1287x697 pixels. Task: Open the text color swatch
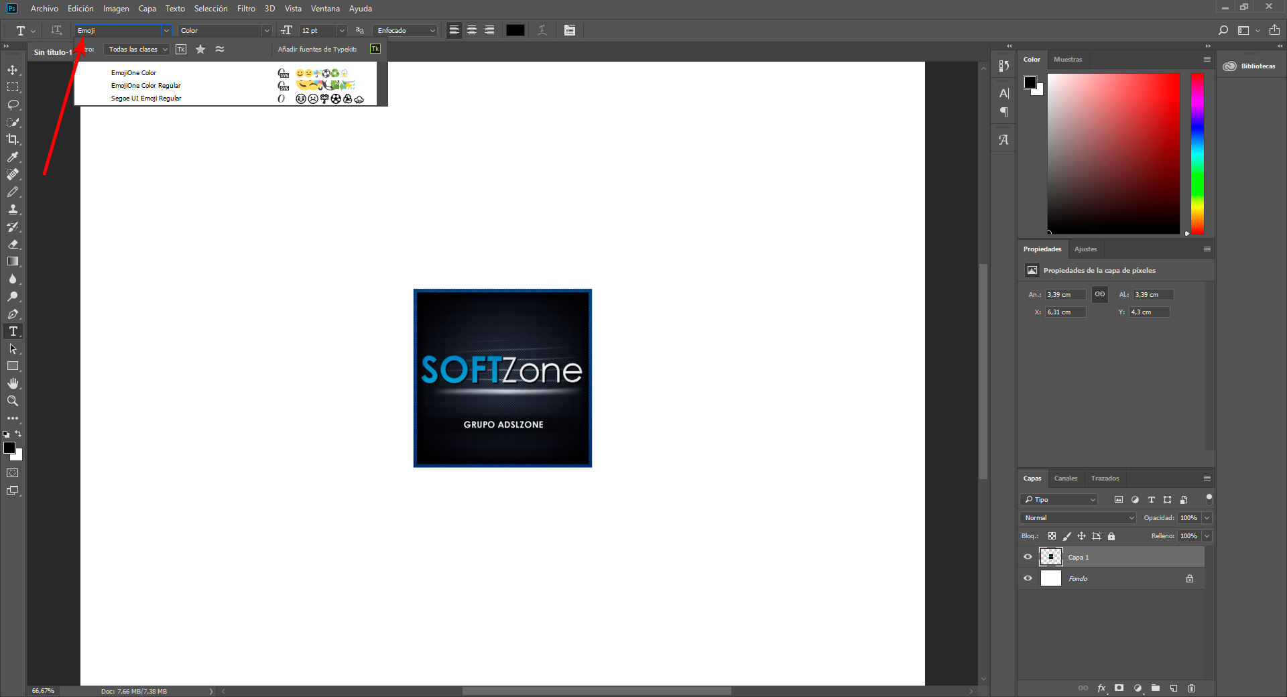click(515, 30)
